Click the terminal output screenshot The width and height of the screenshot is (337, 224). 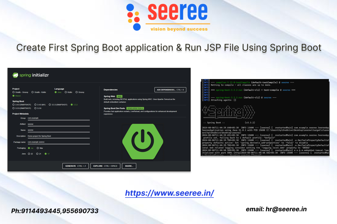click(x=265, y=117)
